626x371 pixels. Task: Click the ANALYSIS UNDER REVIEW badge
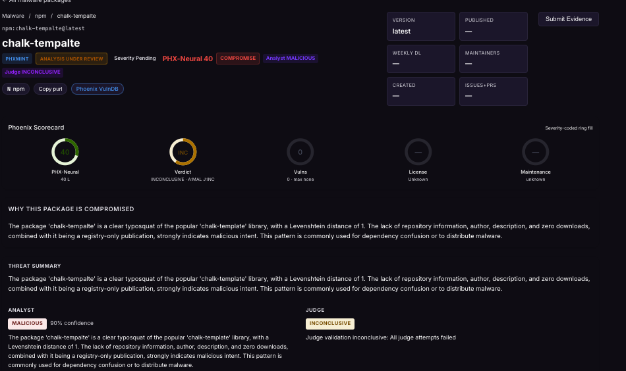point(71,59)
